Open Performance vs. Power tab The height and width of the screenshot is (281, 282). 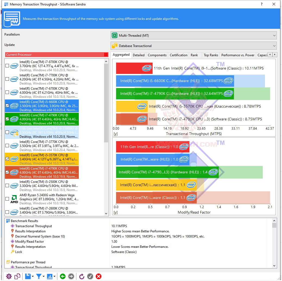click(x=238, y=55)
